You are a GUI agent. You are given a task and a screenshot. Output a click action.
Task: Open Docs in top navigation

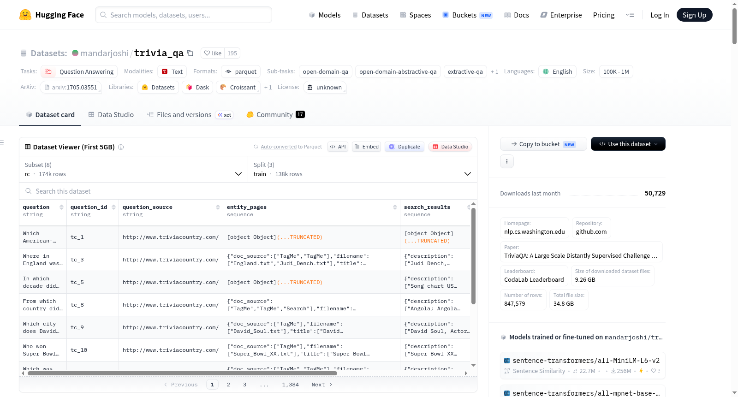click(517, 15)
